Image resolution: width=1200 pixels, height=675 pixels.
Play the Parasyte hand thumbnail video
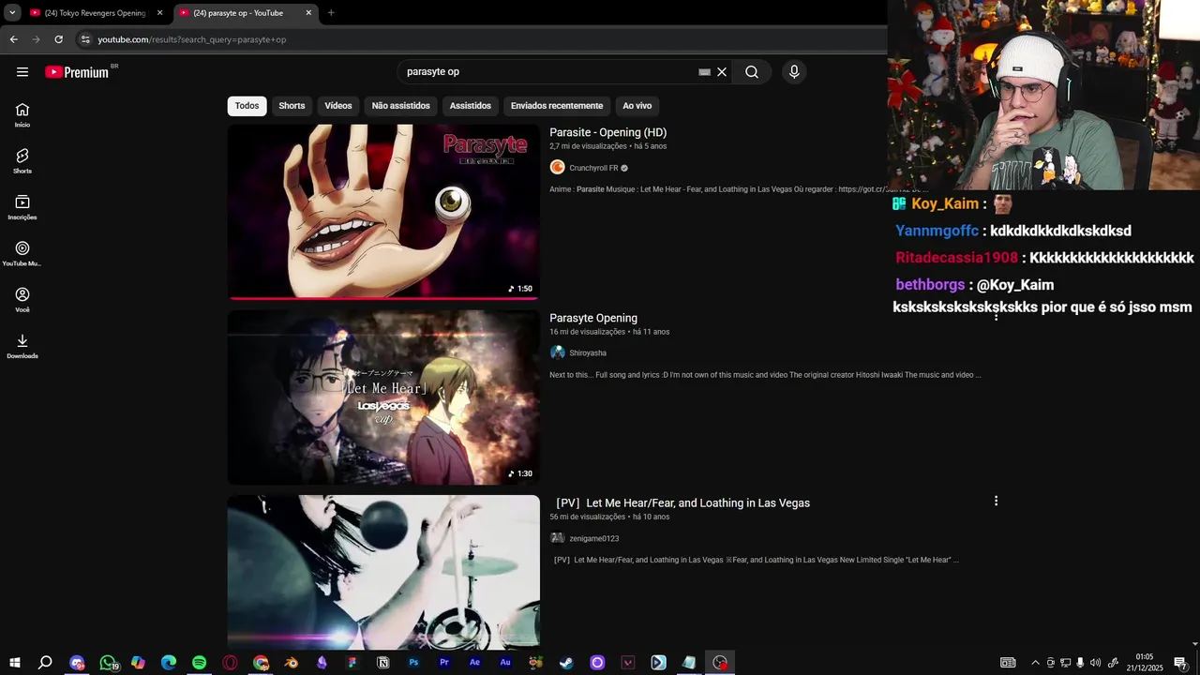pos(383,212)
